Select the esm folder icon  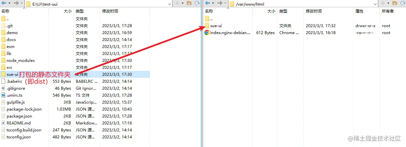pos(3,46)
